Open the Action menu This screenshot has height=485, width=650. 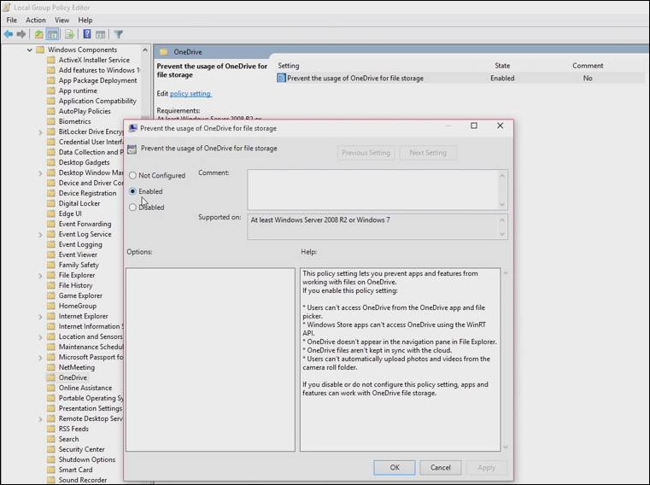tap(36, 20)
